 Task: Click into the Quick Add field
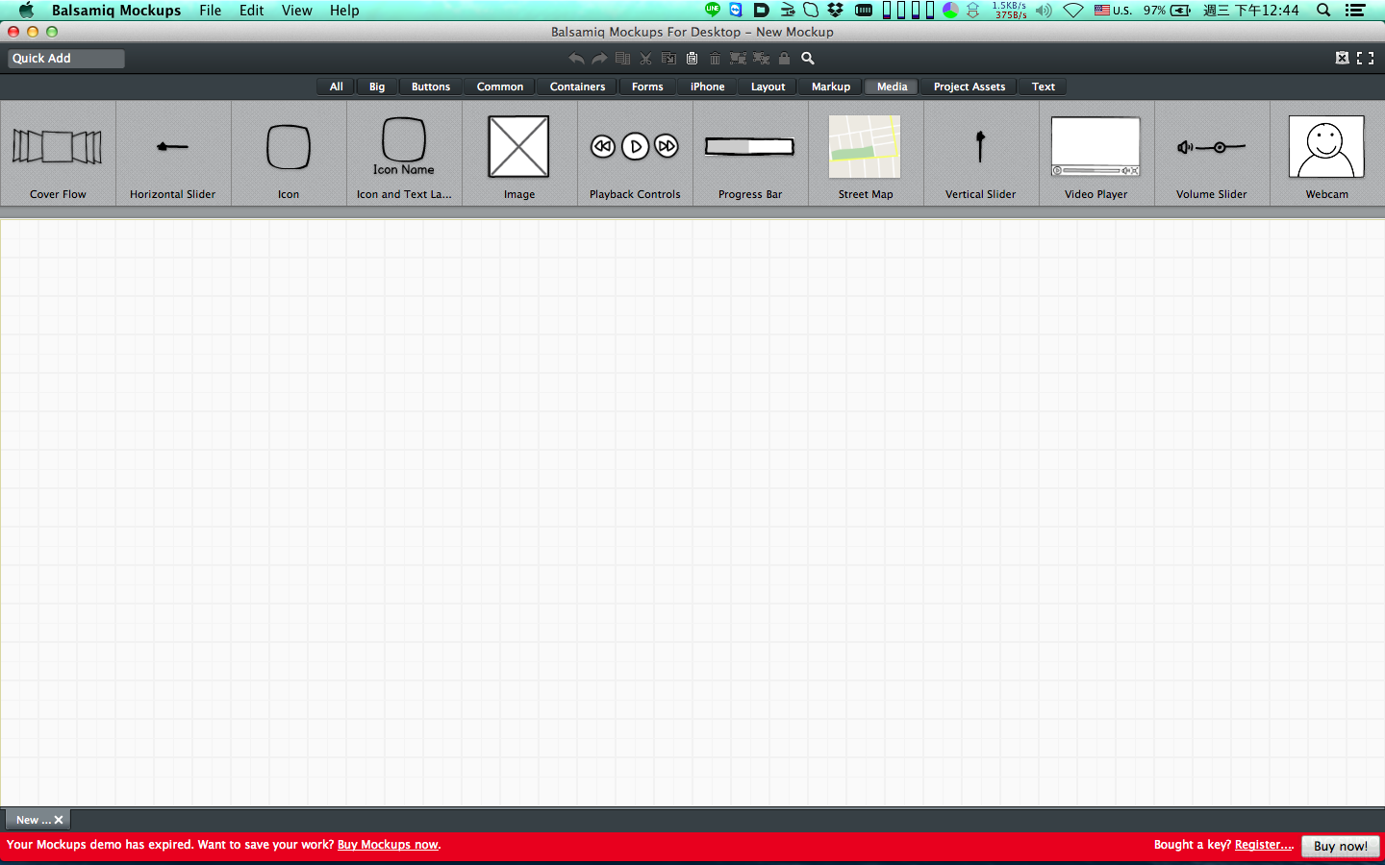(x=66, y=59)
